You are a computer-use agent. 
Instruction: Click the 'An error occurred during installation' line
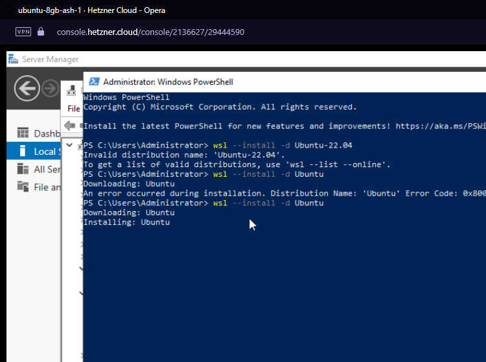284,193
